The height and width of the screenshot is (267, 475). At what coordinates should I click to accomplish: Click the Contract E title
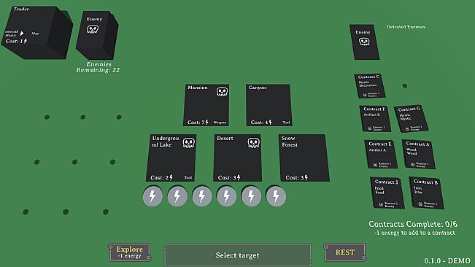tap(380, 144)
